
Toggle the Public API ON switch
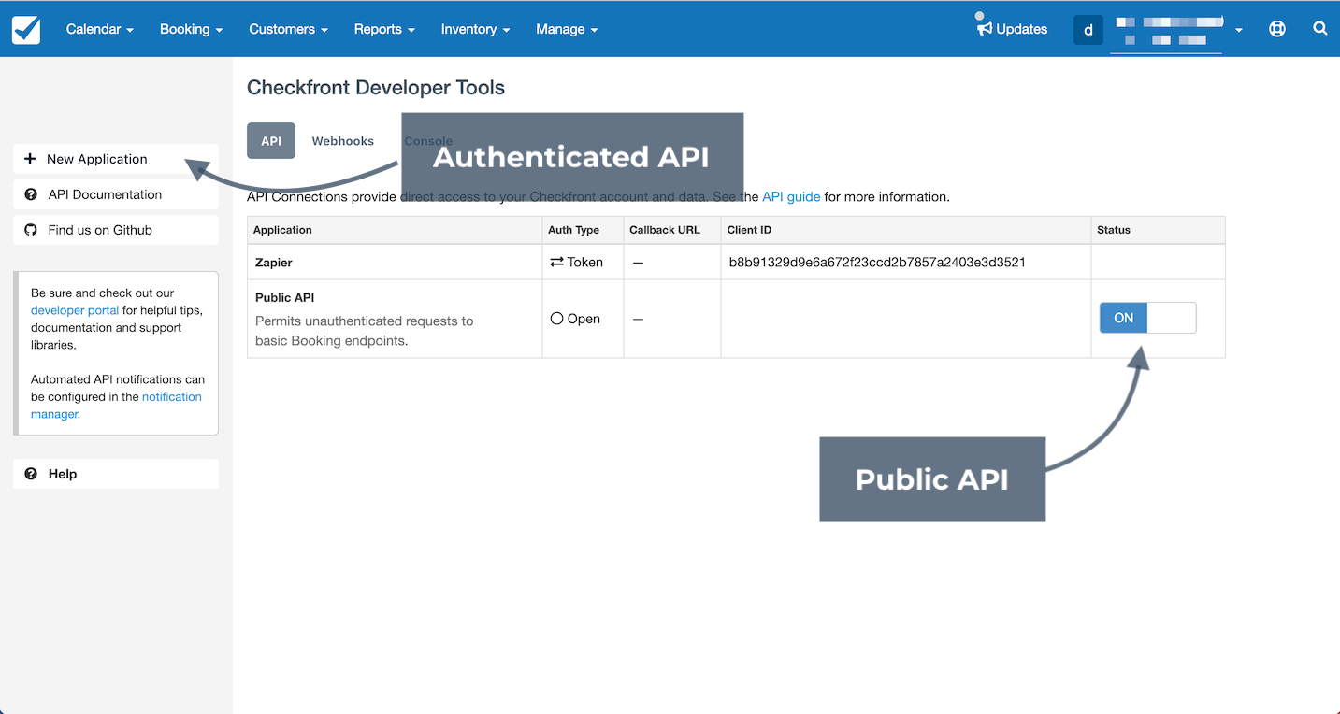click(x=1147, y=318)
